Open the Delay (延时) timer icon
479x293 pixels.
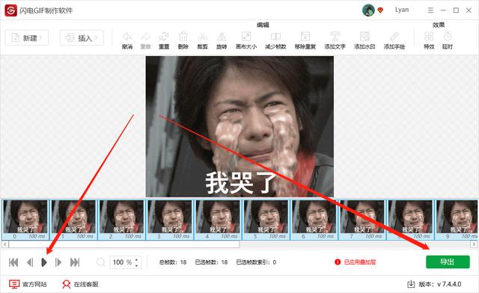[448, 37]
